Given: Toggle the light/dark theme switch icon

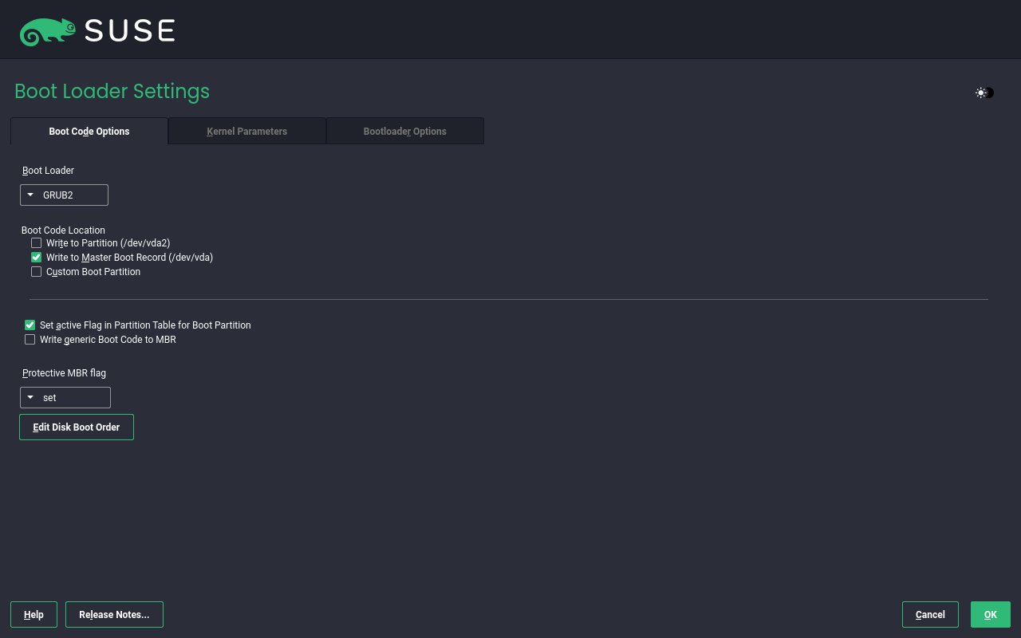Looking at the screenshot, I should 984,93.
